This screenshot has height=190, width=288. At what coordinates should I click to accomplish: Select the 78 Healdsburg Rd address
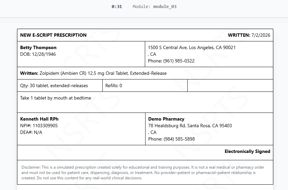point(190,126)
